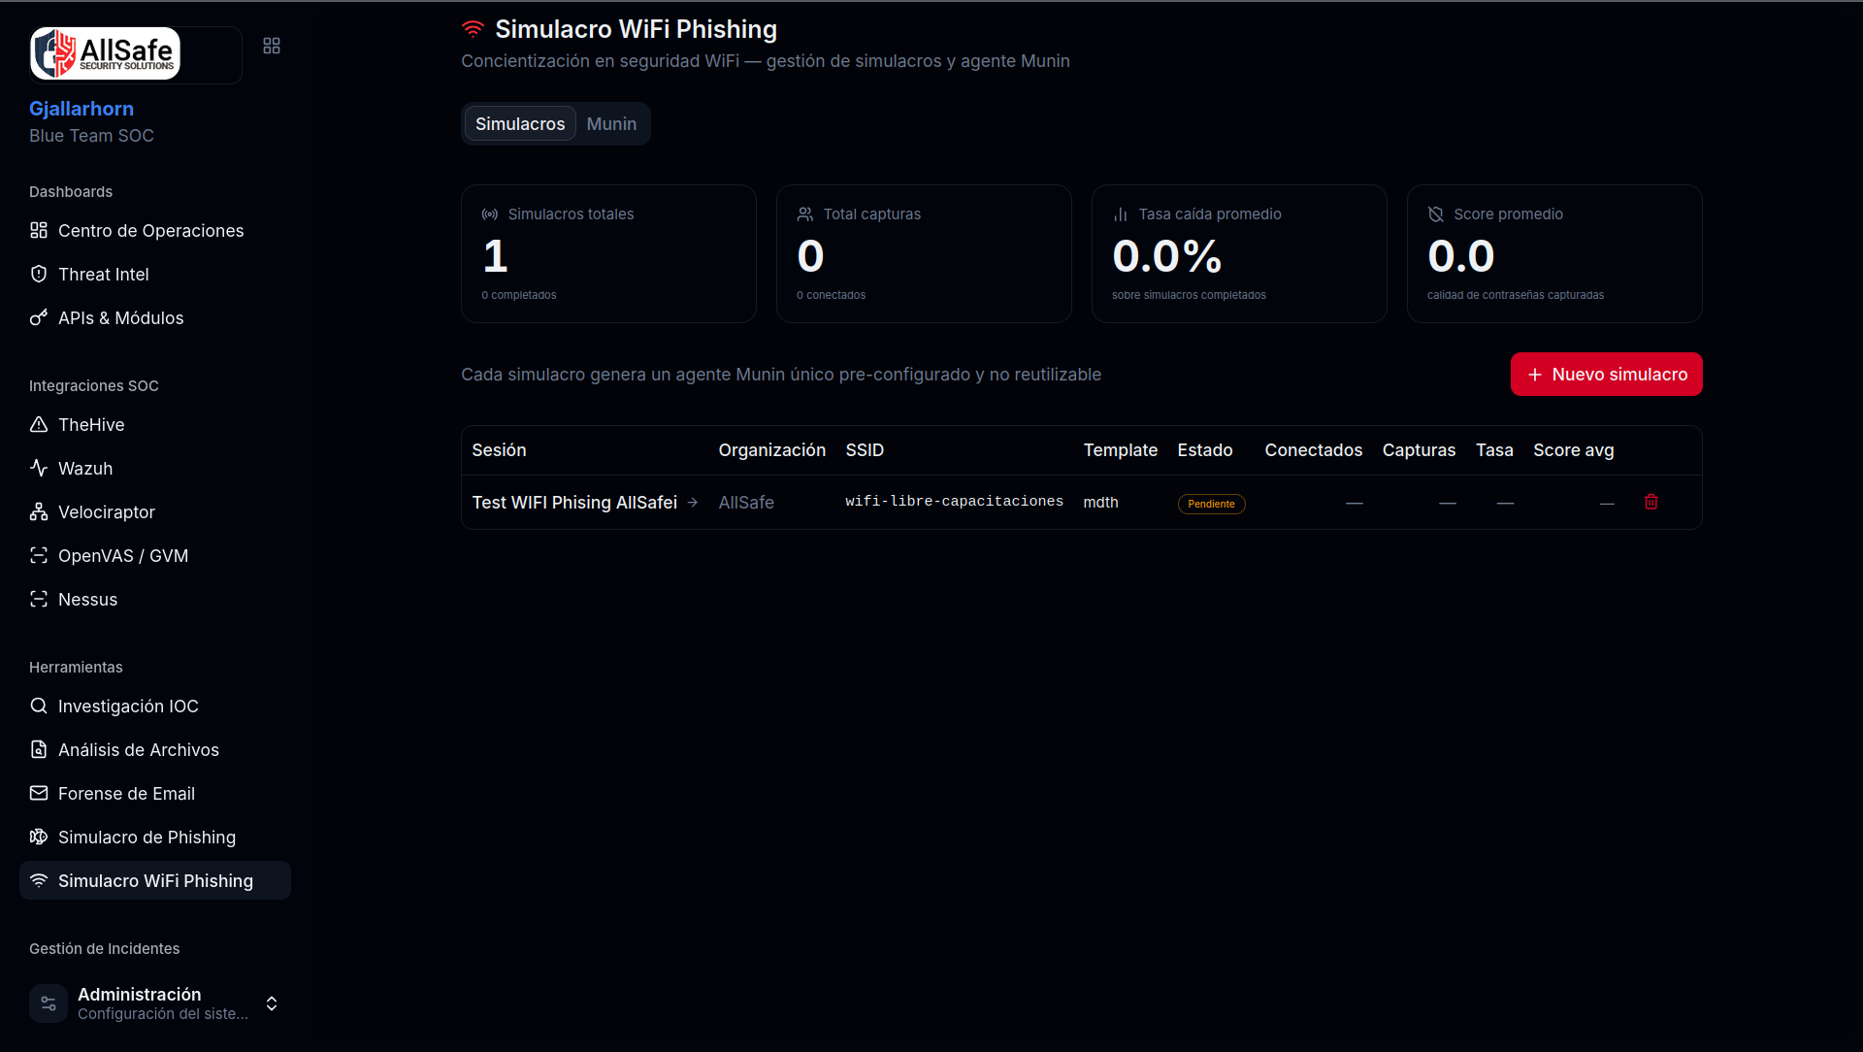Go to Investigación IOC tool
The image size is (1863, 1052).
155,706
